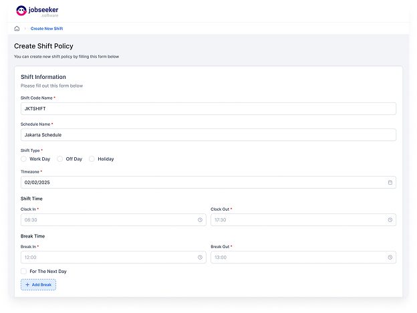Click the Schedule Name input field
This screenshot has width=417, height=313.
click(208, 134)
